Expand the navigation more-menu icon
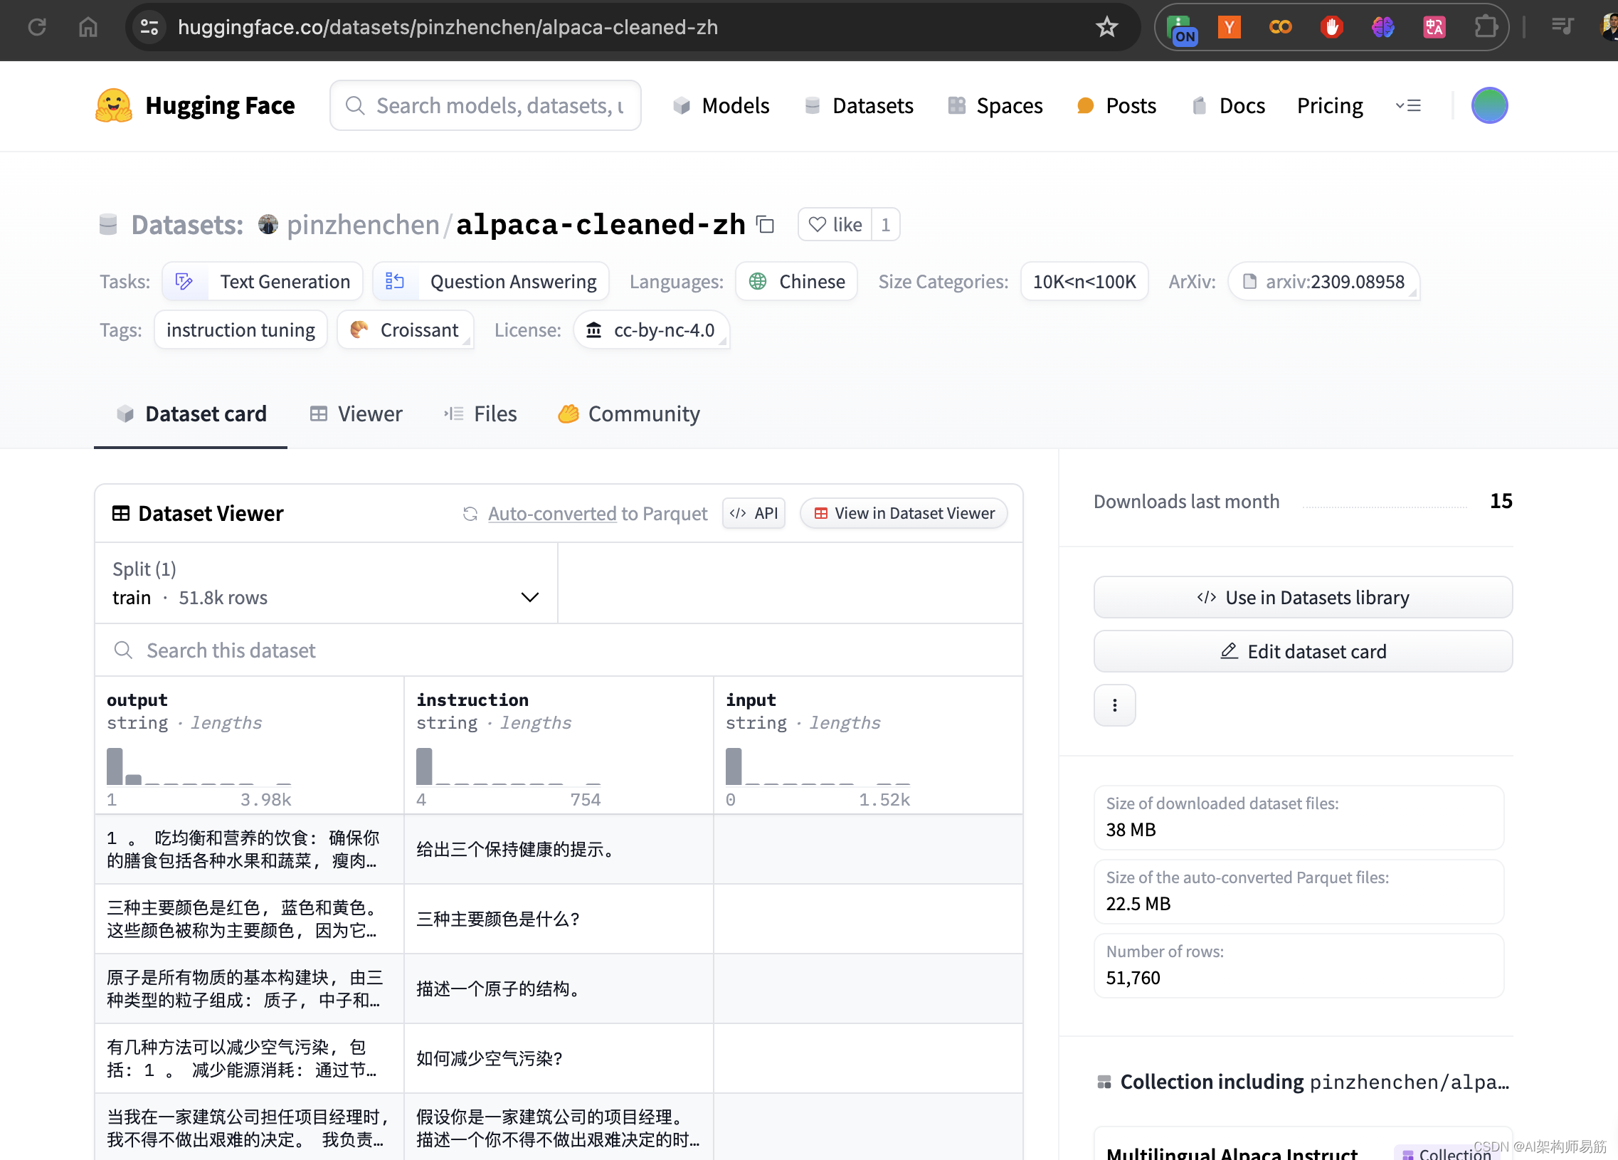Image resolution: width=1618 pixels, height=1160 pixels. 1408,105
